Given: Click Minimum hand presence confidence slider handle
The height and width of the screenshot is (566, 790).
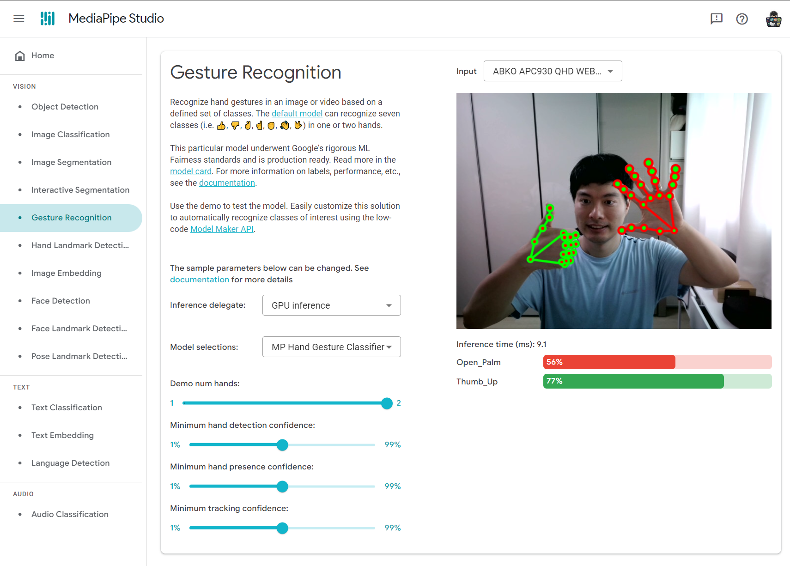Looking at the screenshot, I should pos(282,487).
